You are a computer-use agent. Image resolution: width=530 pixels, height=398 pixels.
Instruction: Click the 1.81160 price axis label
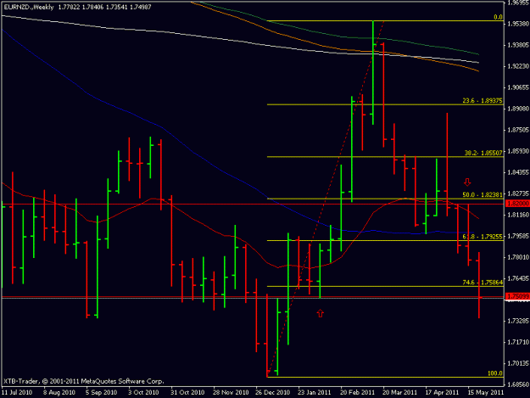(518, 215)
